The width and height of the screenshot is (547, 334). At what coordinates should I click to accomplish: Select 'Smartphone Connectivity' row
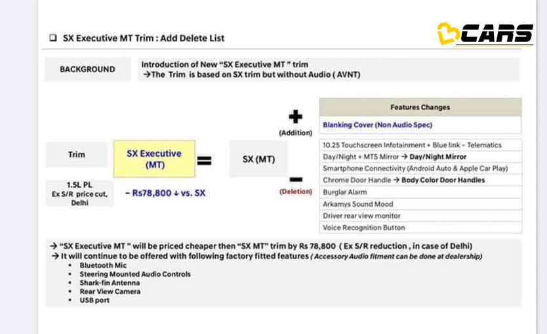pyautogui.click(x=420, y=168)
